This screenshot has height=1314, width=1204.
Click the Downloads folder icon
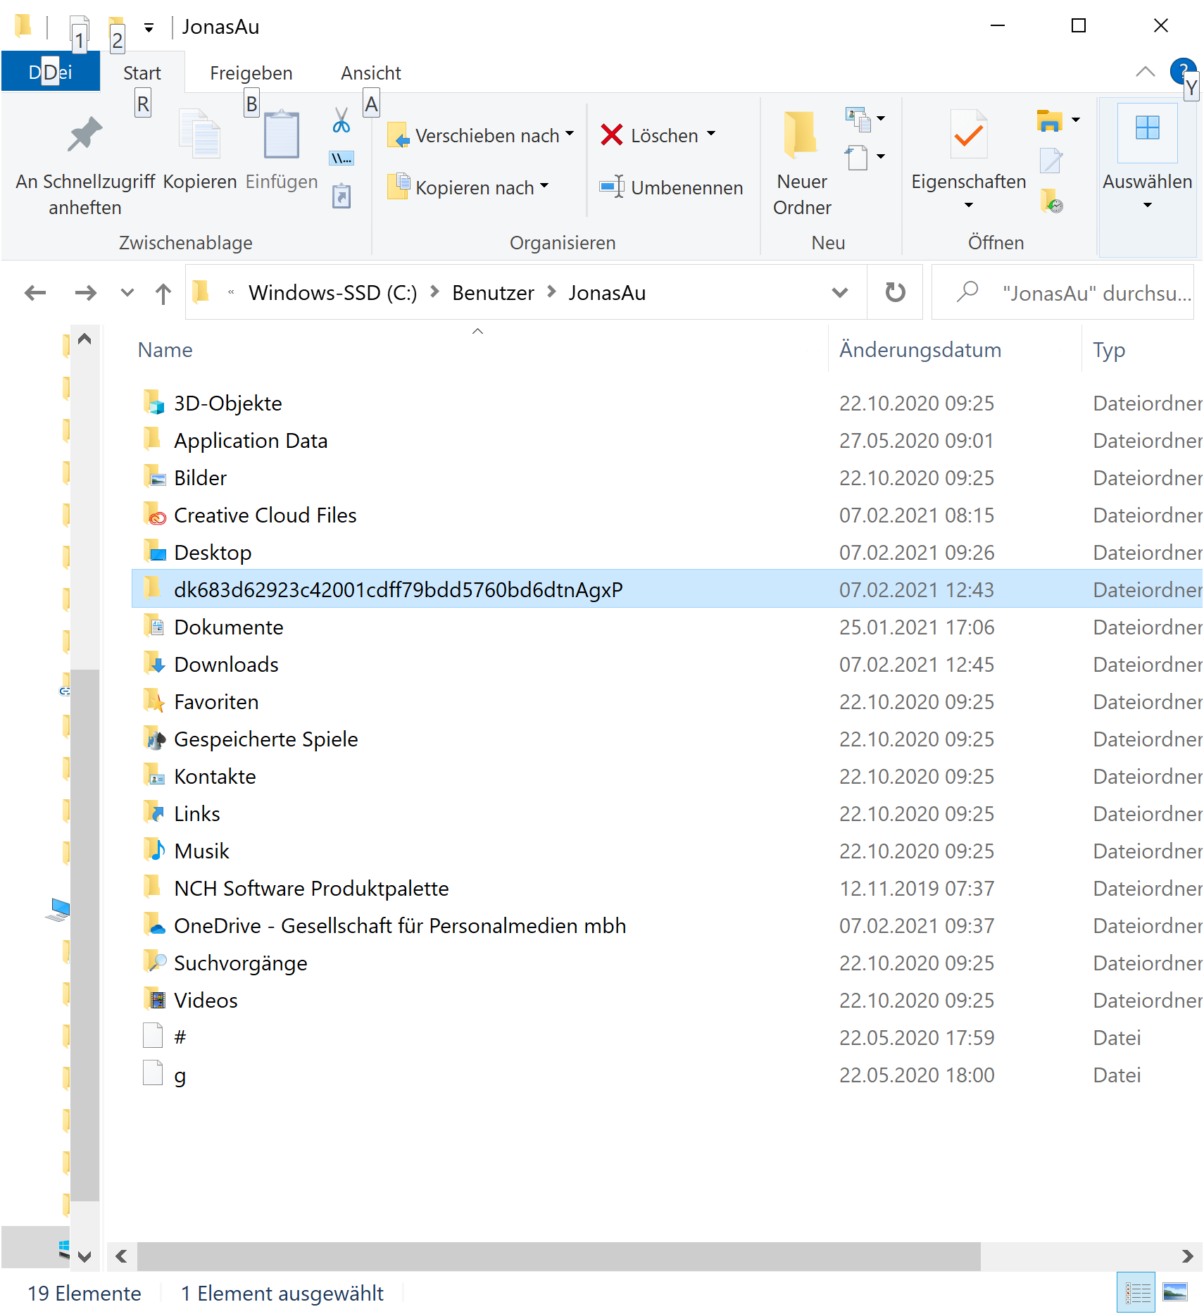tap(154, 664)
